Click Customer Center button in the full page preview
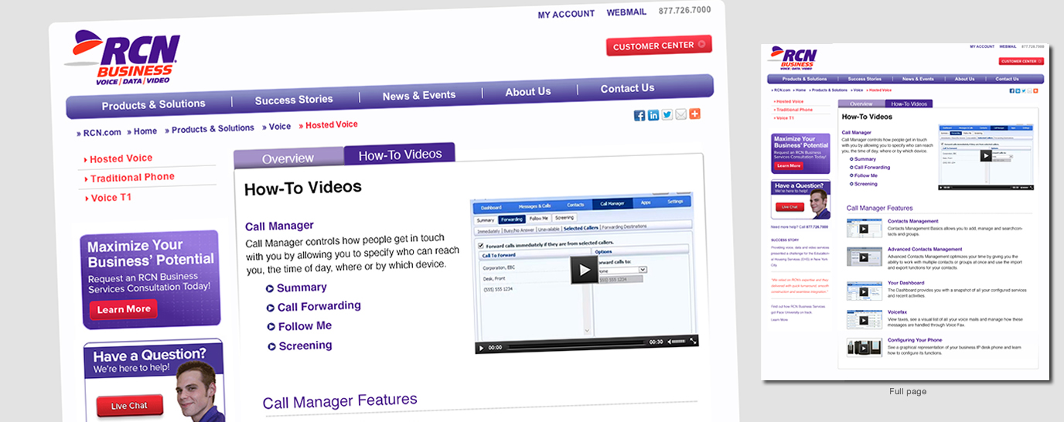This screenshot has width=1064, height=422. (x=1021, y=61)
